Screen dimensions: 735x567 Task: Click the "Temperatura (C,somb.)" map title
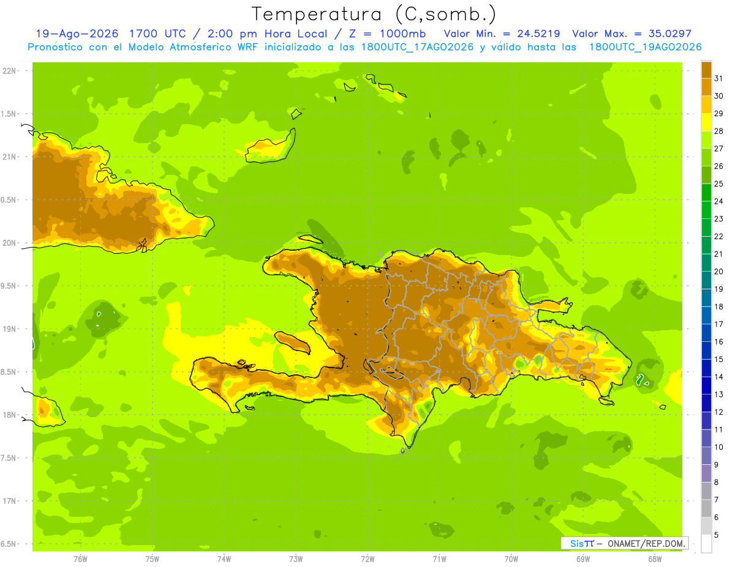[374, 14]
